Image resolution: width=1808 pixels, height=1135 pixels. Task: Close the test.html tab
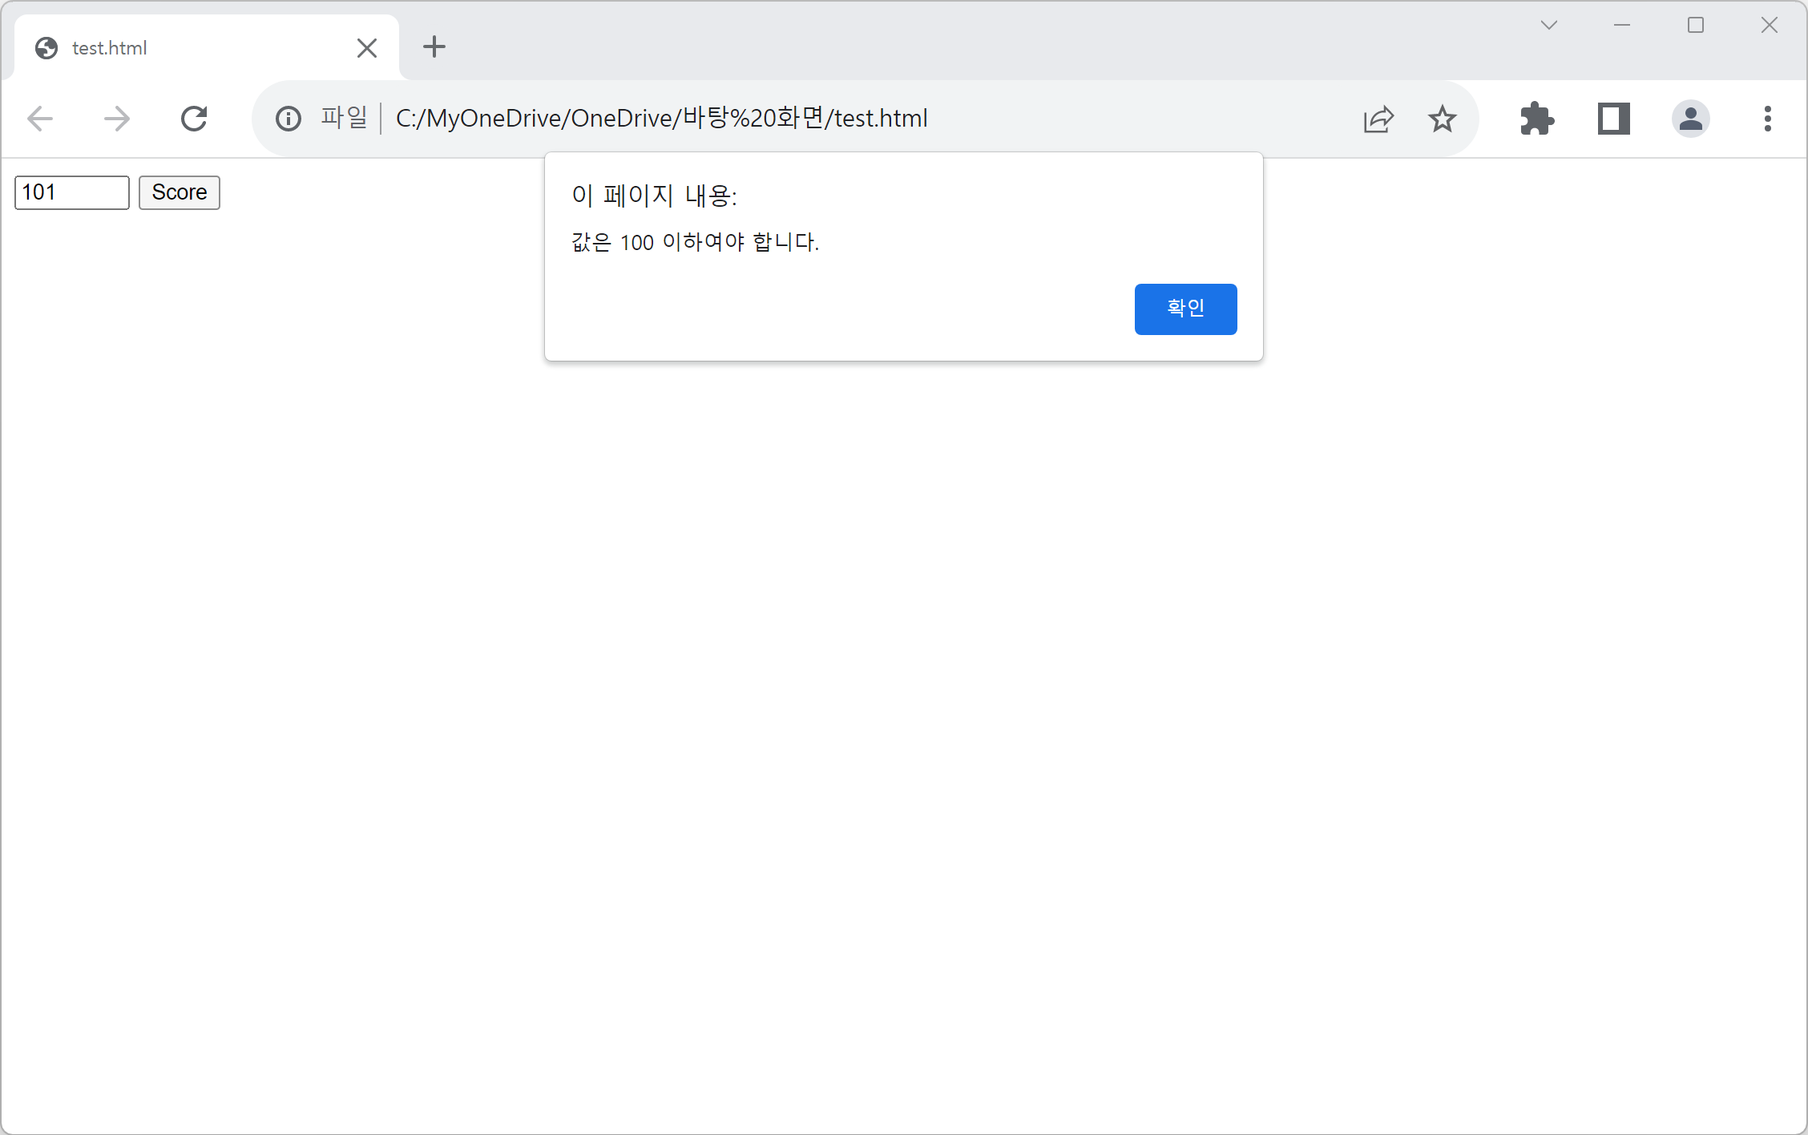[x=367, y=48]
